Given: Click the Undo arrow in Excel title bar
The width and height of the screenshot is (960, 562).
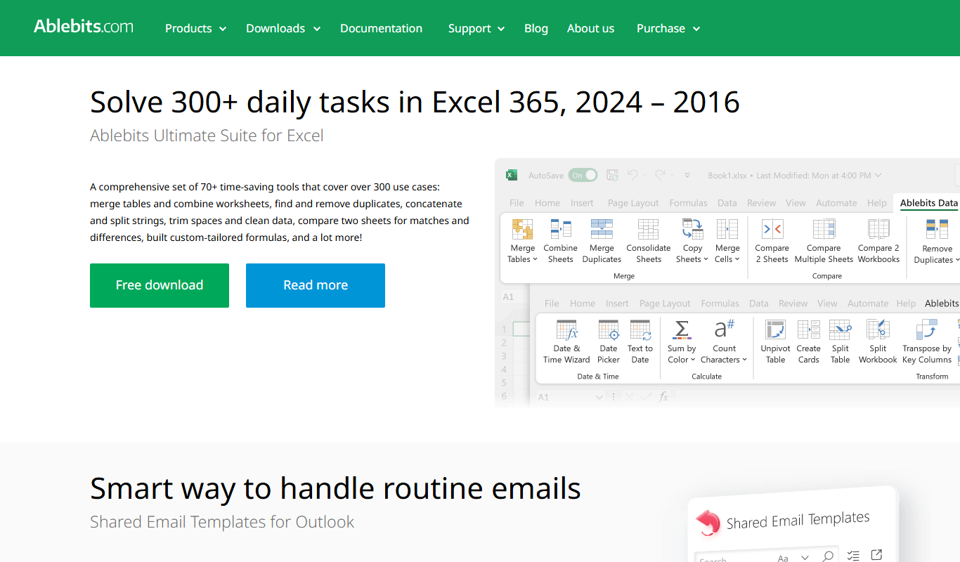Looking at the screenshot, I should point(633,175).
